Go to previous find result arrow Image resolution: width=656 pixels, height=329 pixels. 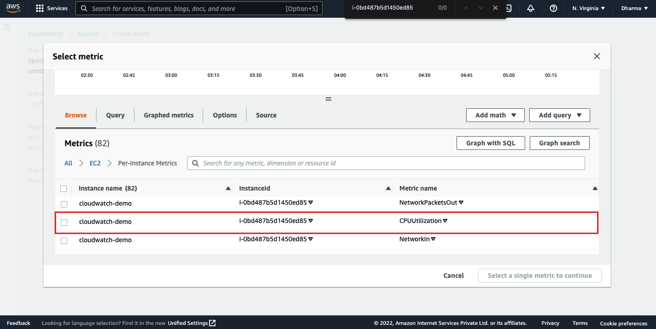(x=466, y=8)
